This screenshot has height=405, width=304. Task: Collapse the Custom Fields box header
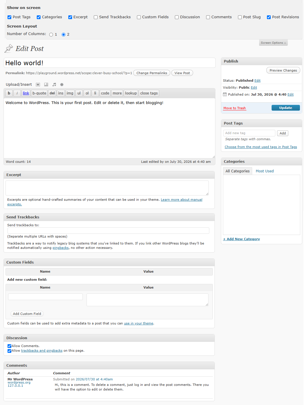tap(109, 262)
